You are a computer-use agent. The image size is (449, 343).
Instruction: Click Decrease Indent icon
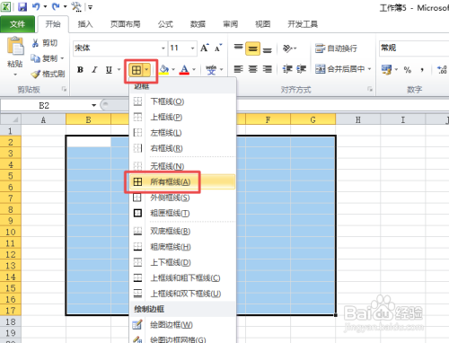click(x=287, y=69)
